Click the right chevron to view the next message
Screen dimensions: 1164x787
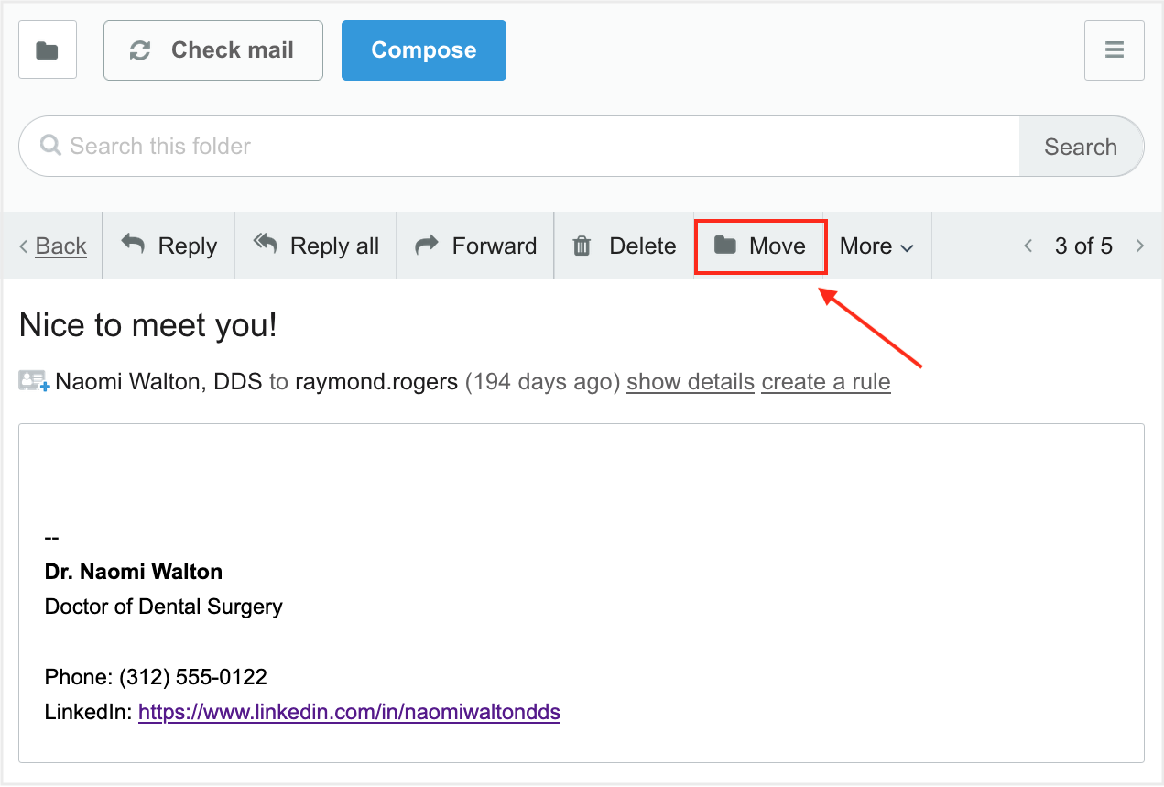(1140, 246)
